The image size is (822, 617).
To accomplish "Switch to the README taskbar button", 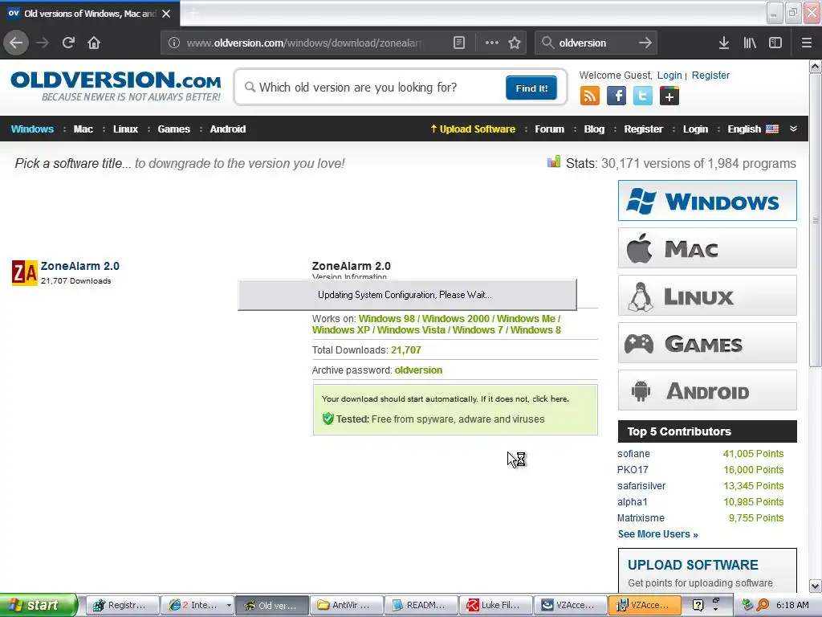I will tap(421, 605).
